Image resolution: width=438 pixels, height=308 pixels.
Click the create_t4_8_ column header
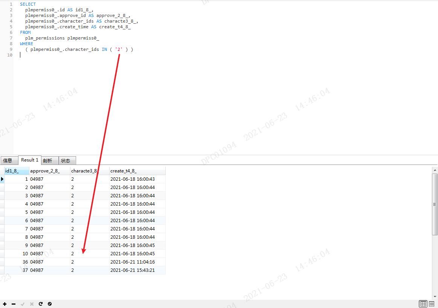point(137,171)
